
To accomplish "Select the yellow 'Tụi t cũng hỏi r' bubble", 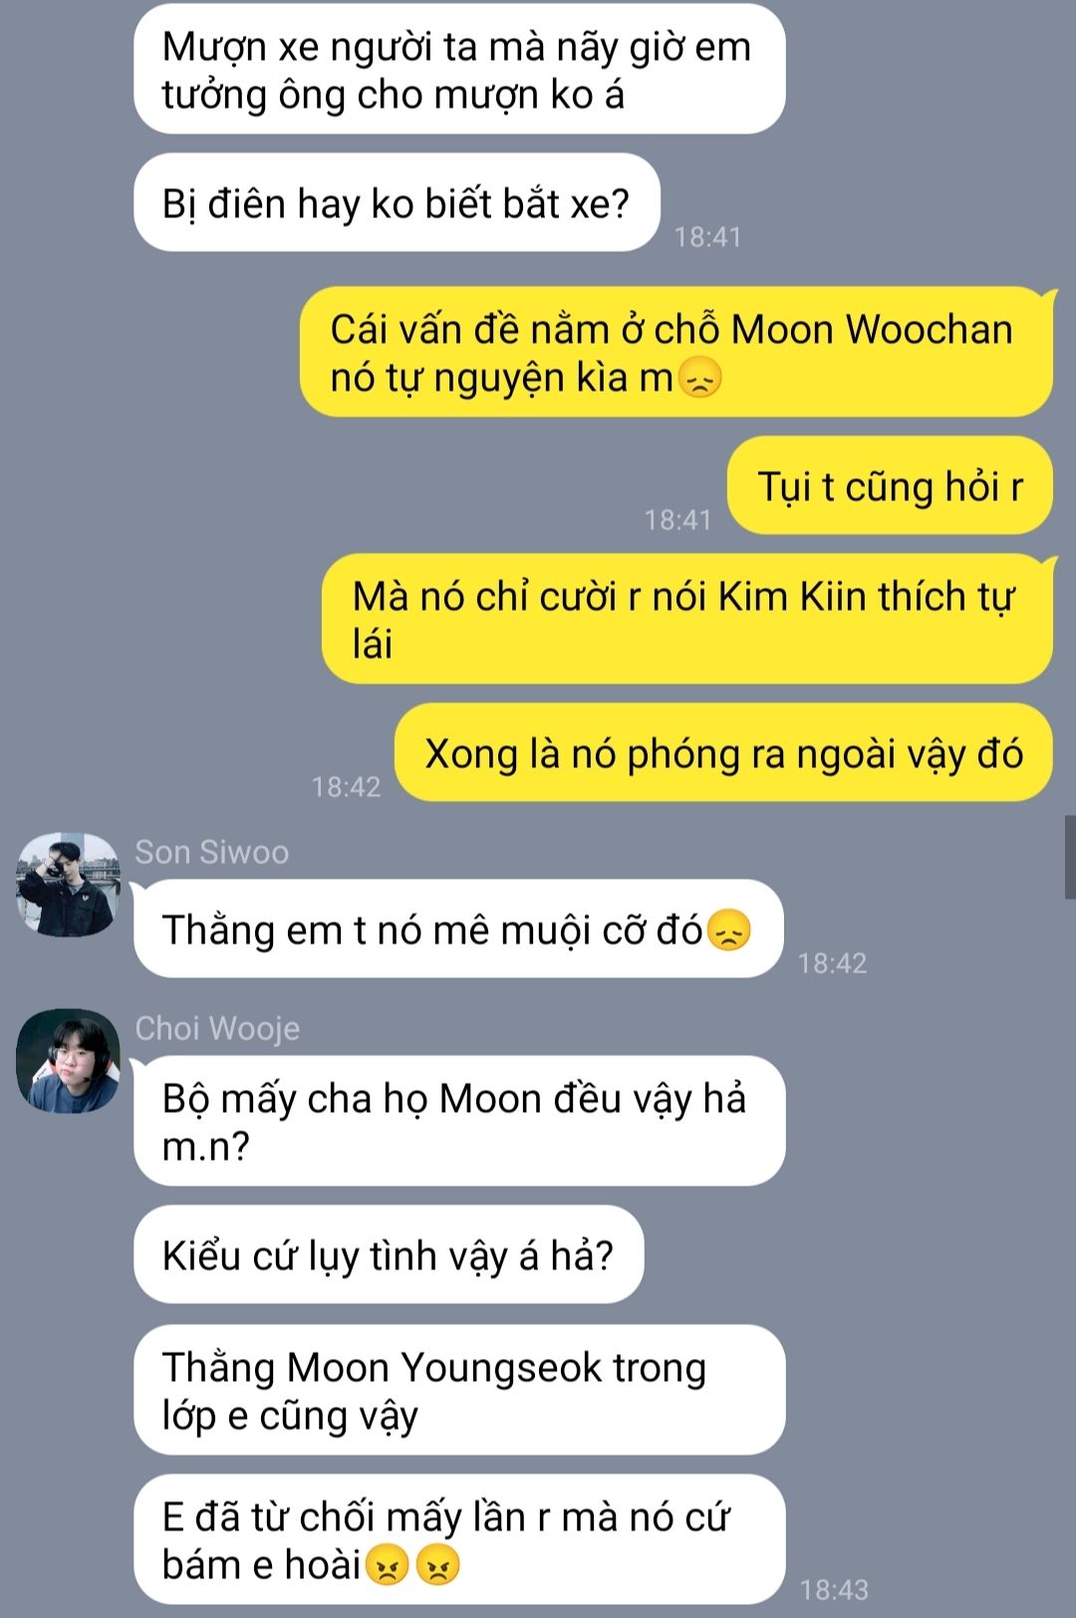I will 890,485.
